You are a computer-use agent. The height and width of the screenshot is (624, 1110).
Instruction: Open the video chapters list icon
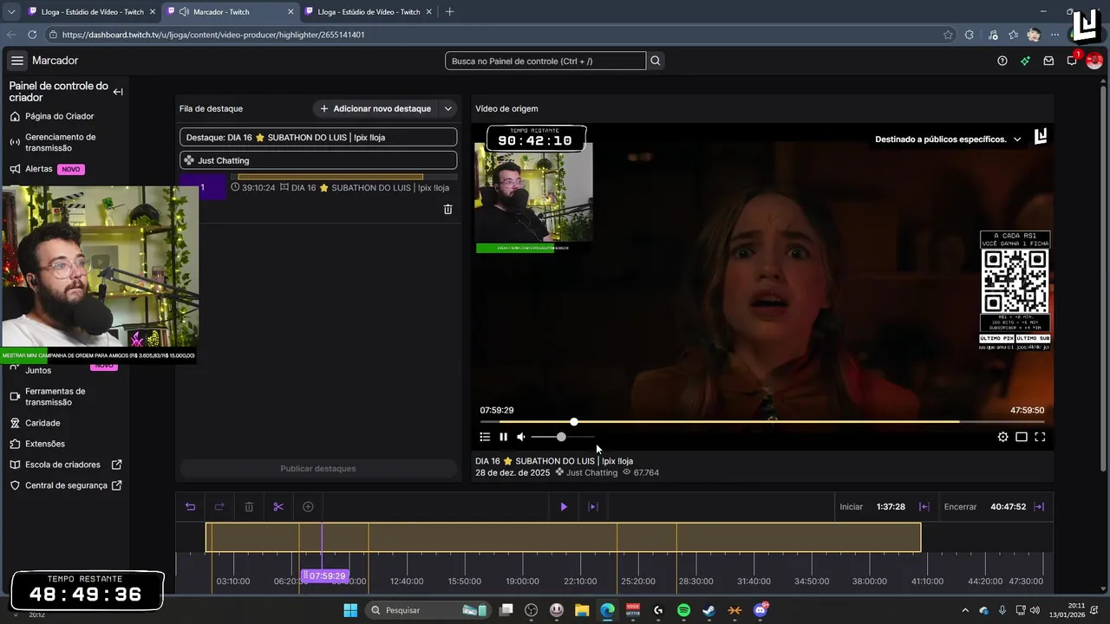485,437
